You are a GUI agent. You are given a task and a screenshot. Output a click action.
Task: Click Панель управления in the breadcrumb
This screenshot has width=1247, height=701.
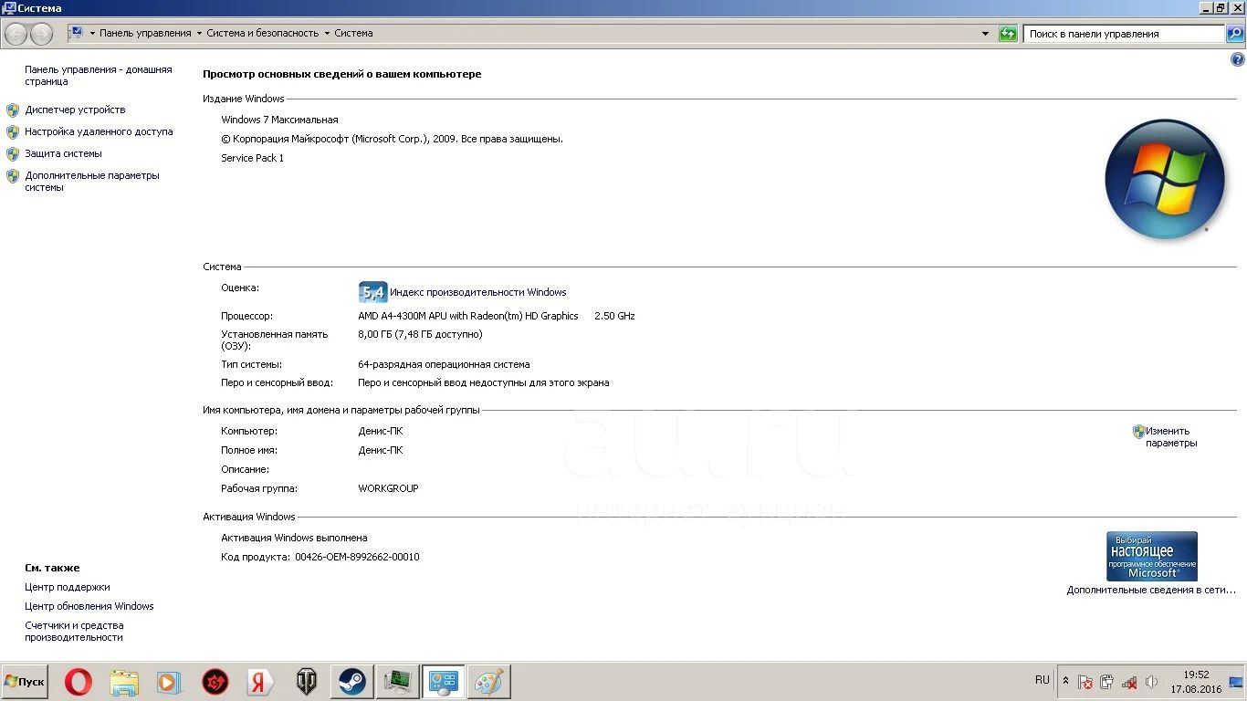pos(145,33)
